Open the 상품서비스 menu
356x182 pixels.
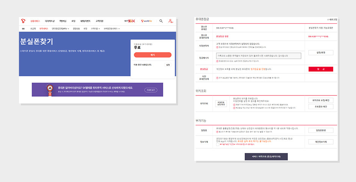click(35, 21)
